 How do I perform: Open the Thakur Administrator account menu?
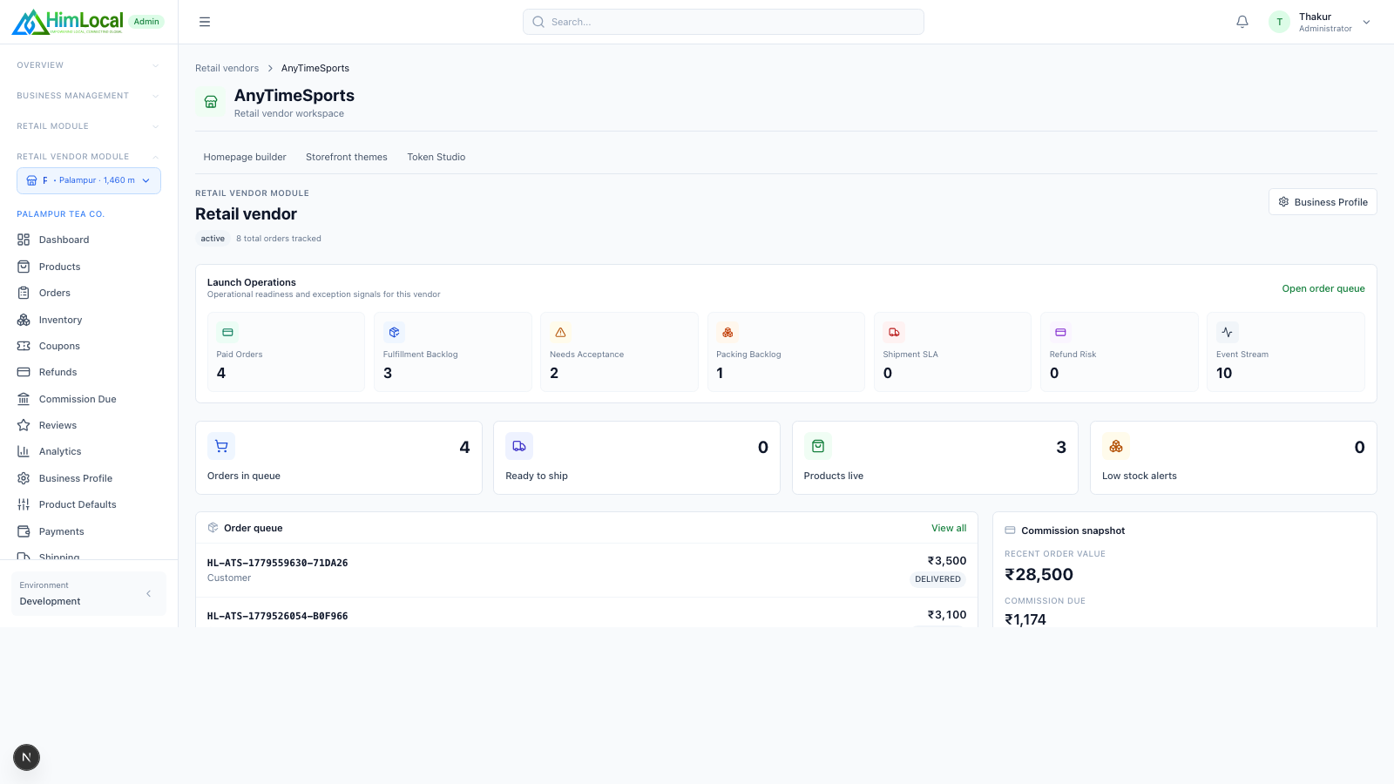pyautogui.click(x=1319, y=22)
